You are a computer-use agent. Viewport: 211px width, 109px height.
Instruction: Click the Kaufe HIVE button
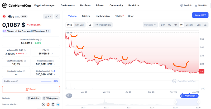pyautogui.click(x=200, y=15)
